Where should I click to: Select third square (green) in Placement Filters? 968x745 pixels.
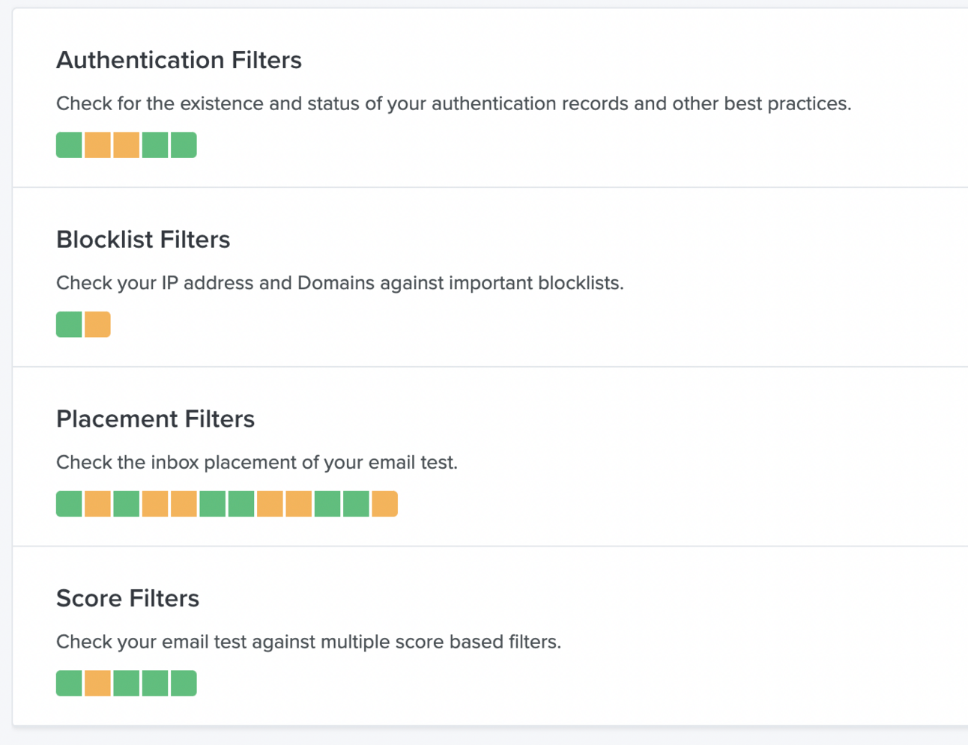(x=126, y=504)
